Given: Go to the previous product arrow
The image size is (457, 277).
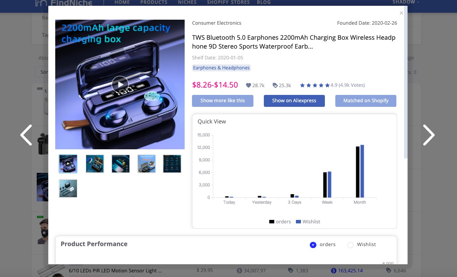Looking at the screenshot, I should tap(26, 135).
